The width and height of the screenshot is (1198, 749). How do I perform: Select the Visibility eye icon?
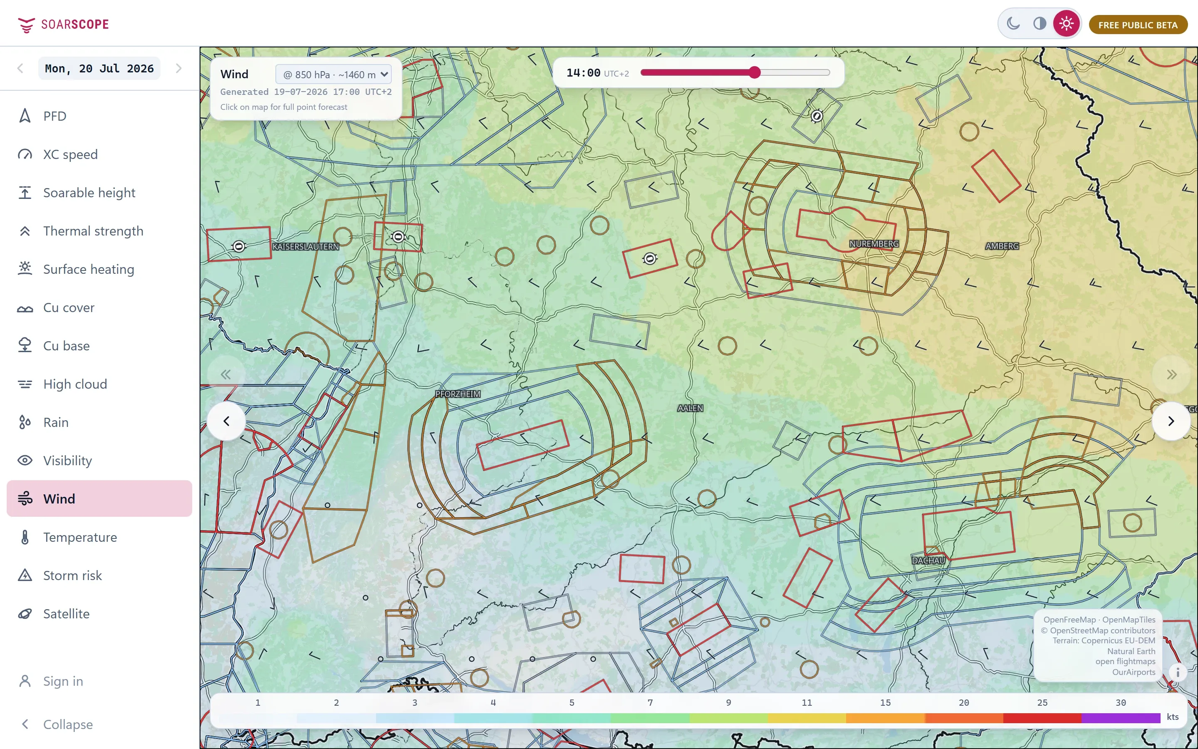click(25, 461)
